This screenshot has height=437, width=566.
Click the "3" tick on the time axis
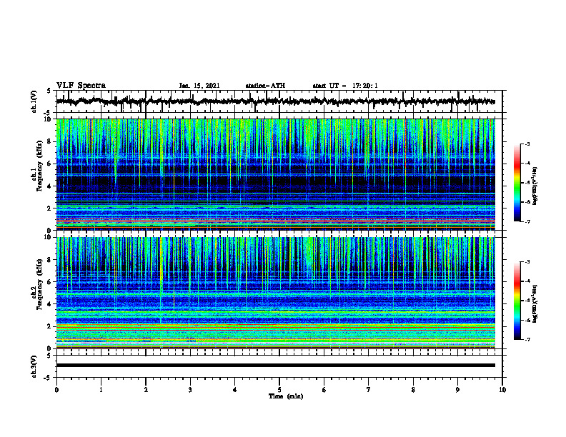tap(190, 390)
